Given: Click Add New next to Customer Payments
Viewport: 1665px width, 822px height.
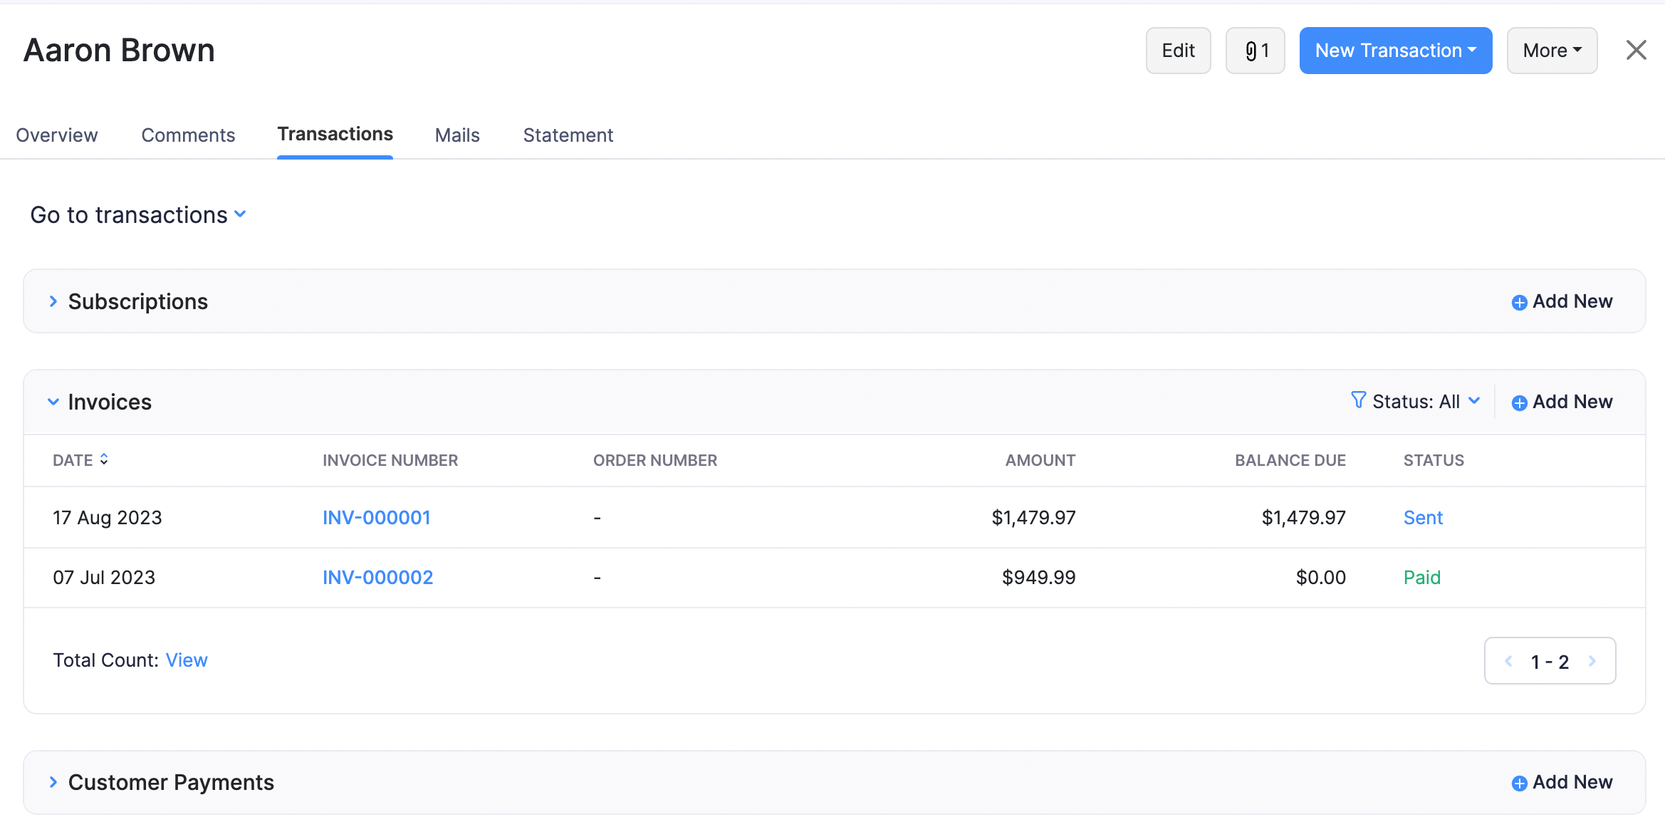Looking at the screenshot, I should coord(1561,781).
